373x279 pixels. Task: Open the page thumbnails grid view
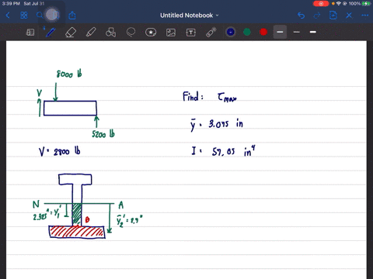point(24,15)
